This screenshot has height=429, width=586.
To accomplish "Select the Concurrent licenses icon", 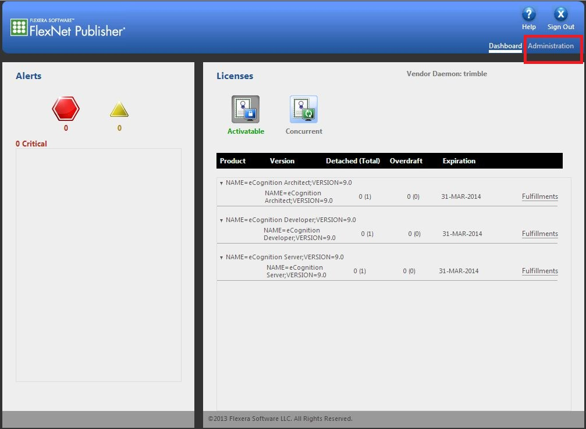I will [303, 109].
